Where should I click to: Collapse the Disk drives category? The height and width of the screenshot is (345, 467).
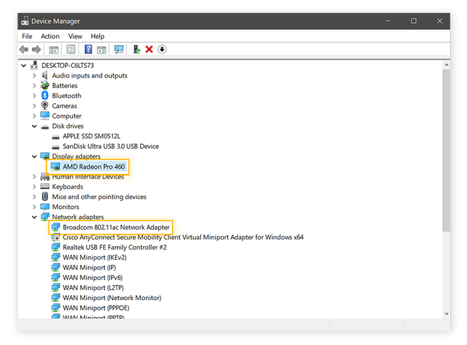tap(34, 126)
